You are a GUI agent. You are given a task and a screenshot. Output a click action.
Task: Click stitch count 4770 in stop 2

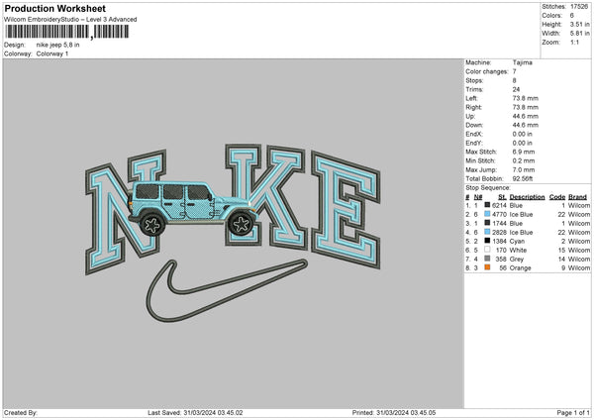(x=499, y=215)
